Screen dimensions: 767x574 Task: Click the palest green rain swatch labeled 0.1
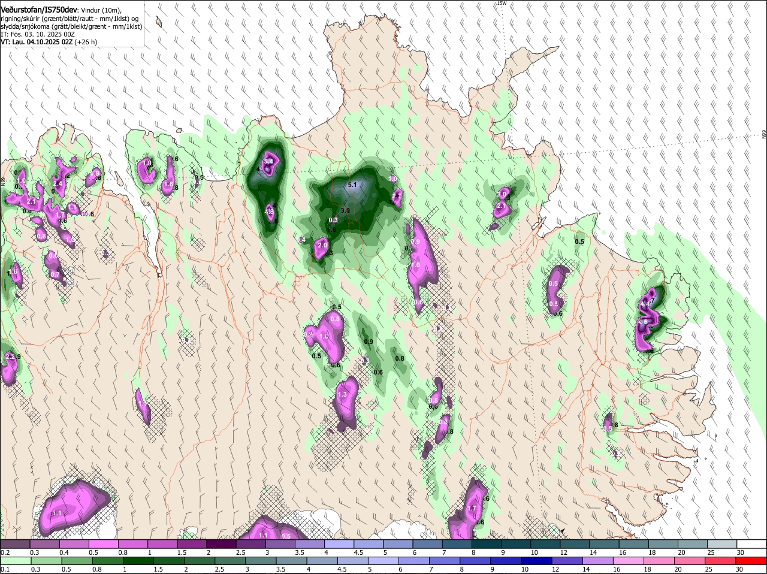click(x=15, y=561)
